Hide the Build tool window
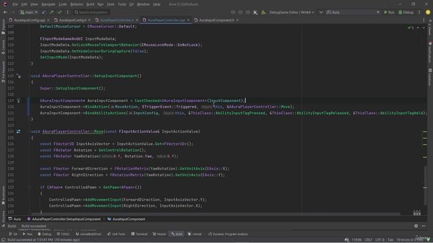 (x=424, y=226)
